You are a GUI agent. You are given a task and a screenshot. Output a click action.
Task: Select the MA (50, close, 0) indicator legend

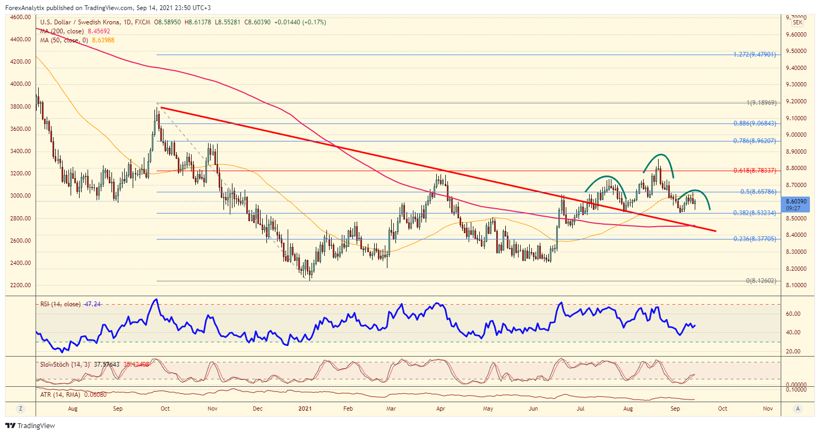click(77, 40)
